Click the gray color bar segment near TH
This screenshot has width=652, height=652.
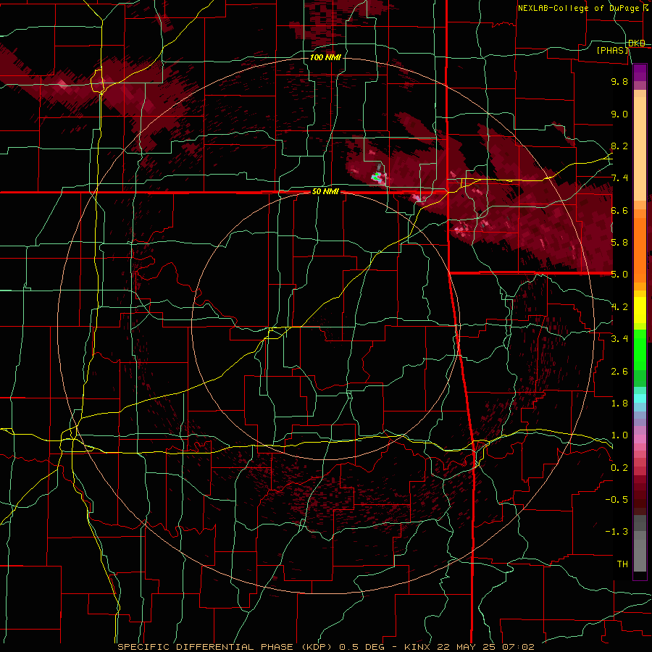(640, 555)
